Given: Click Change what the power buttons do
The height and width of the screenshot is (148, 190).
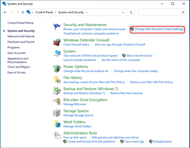Looking at the screenshot, I should 86,71.
